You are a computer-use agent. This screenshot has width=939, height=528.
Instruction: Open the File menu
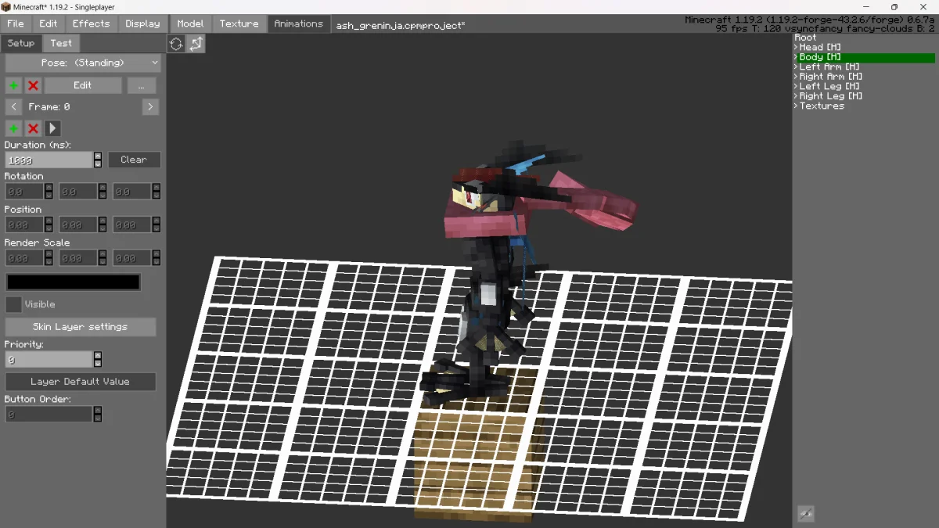coord(16,23)
